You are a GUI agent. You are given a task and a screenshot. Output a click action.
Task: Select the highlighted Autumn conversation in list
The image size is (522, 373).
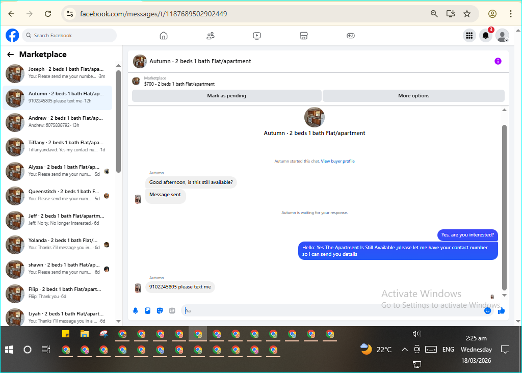point(57,98)
